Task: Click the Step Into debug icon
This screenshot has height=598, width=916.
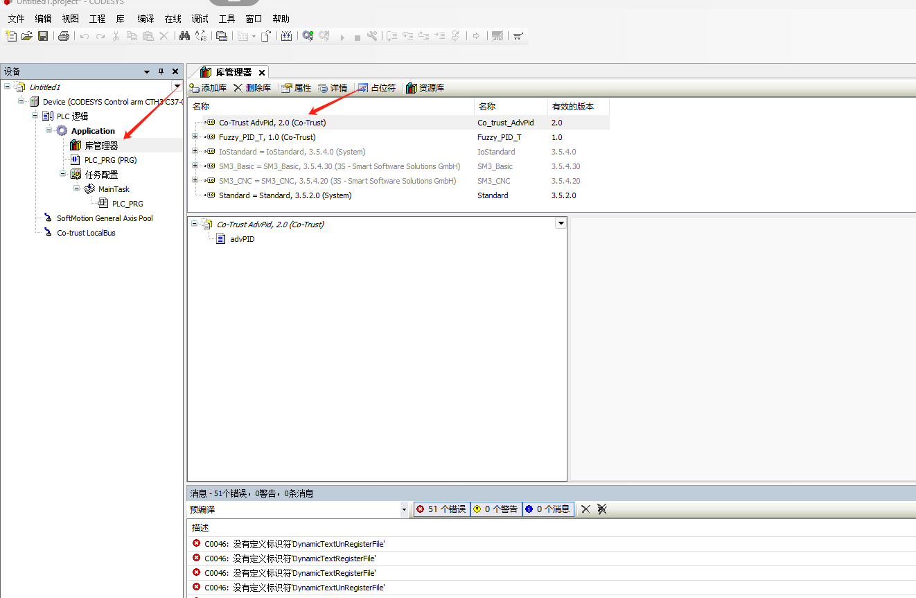Action: [408, 36]
